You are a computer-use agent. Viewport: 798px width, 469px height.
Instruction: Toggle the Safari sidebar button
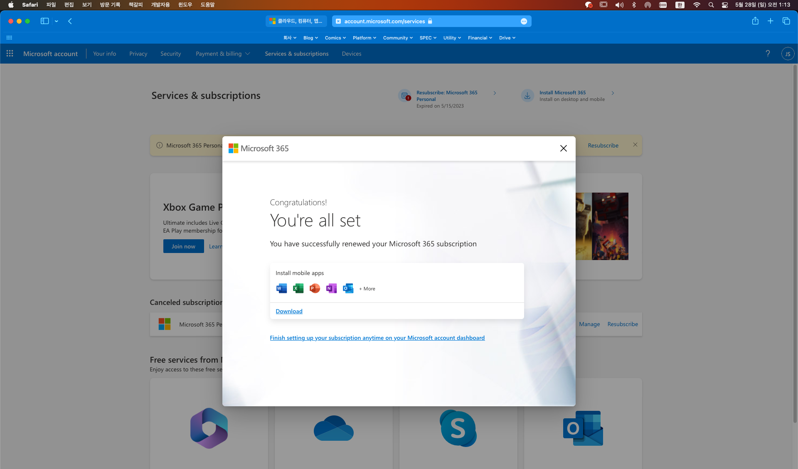44,21
